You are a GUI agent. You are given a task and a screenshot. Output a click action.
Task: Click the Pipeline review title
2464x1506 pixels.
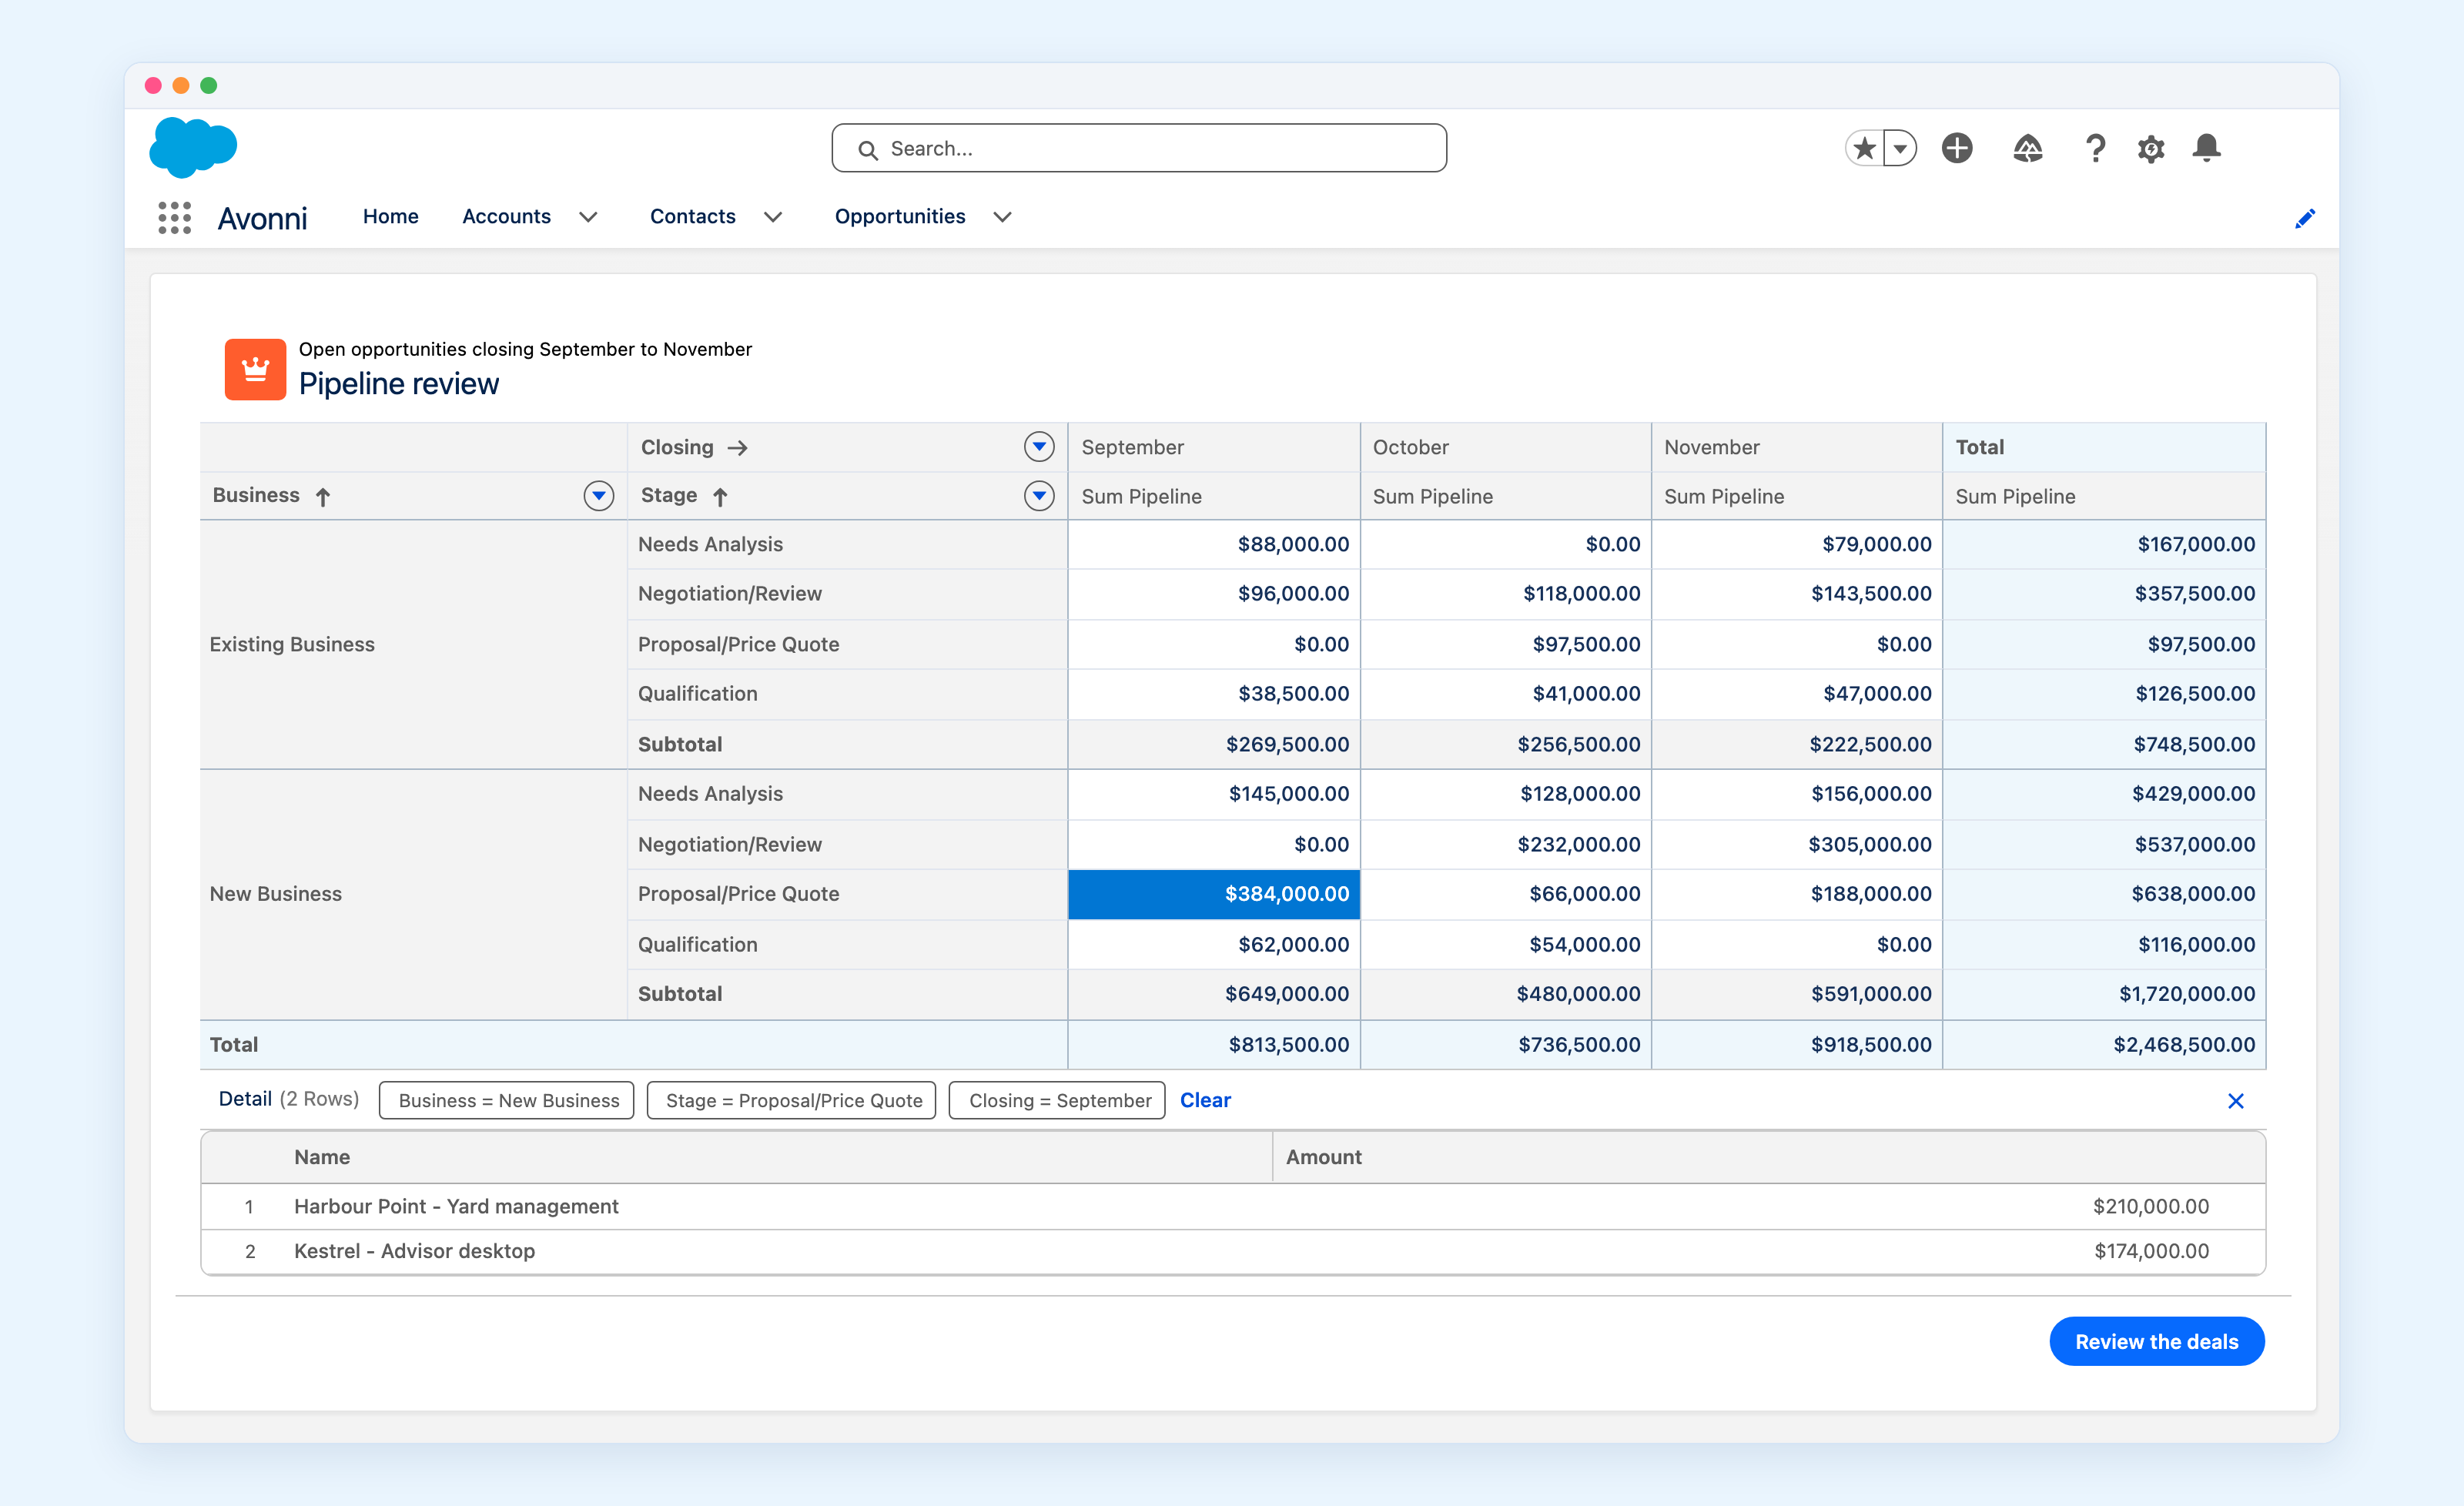point(398,384)
